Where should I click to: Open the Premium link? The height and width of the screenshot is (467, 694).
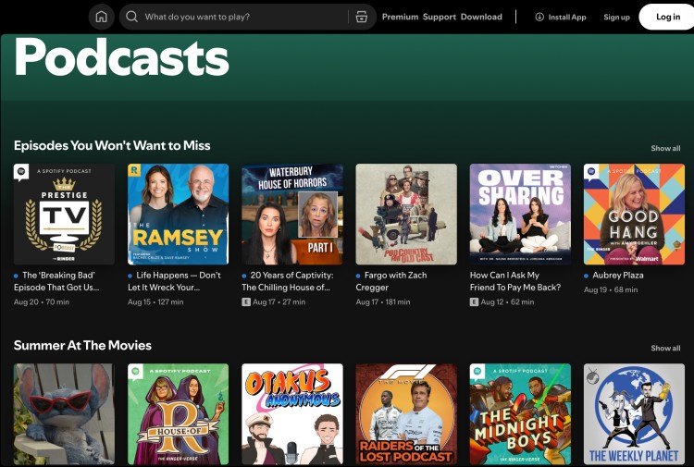pos(400,17)
